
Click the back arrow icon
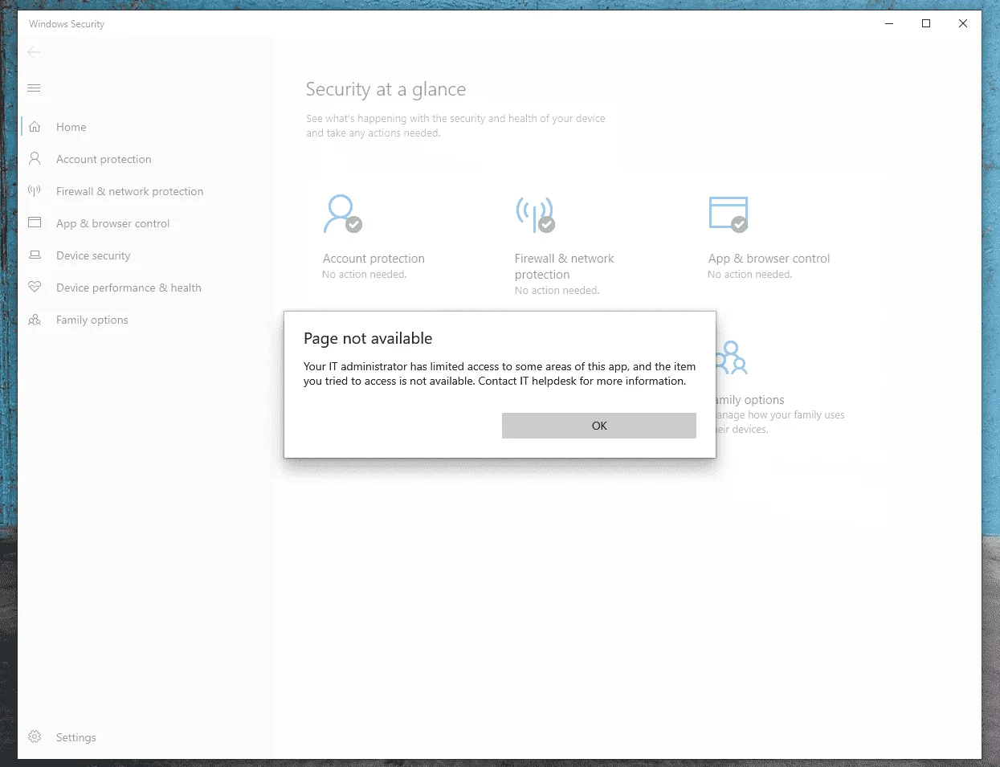click(x=34, y=52)
